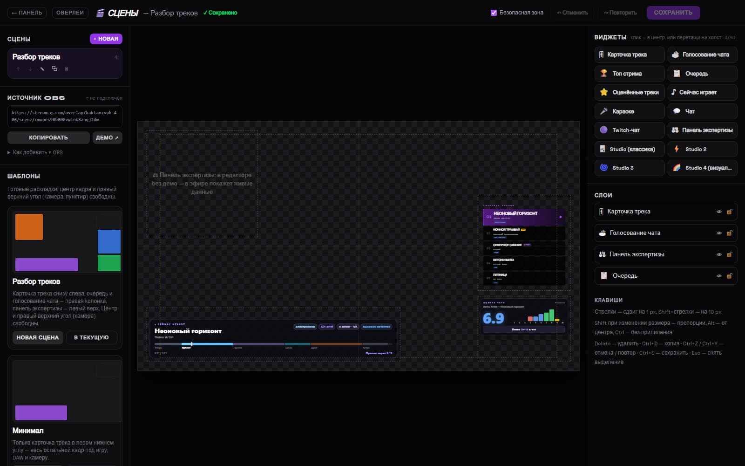Add the Studio (классика) widget
This screenshot has width=745, height=466.
pos(630,149)
